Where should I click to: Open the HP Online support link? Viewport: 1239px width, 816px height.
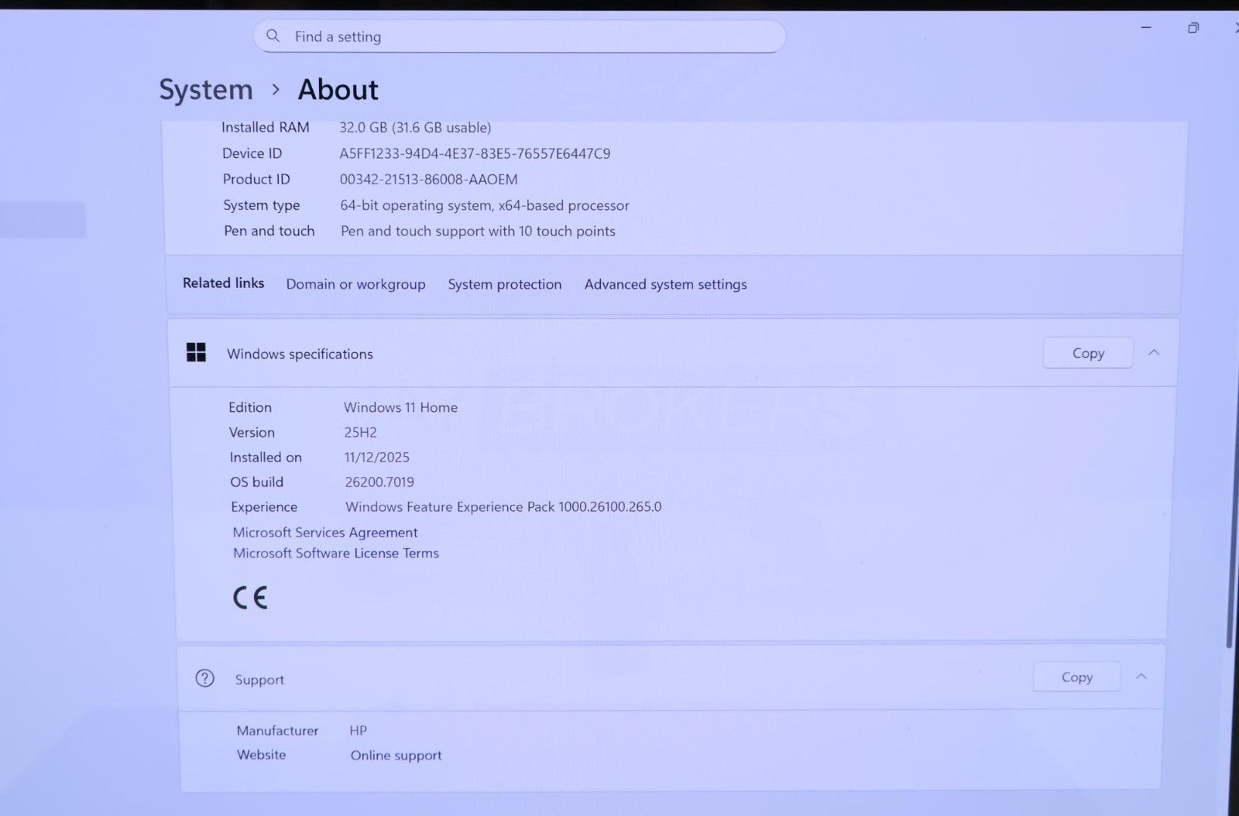click(396, 756)
